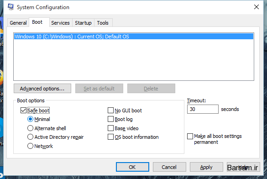The height and width of the screenshot is (179, 267).
Task: Select the Windows 10 Current OS entry
Action: coord(134,37)
